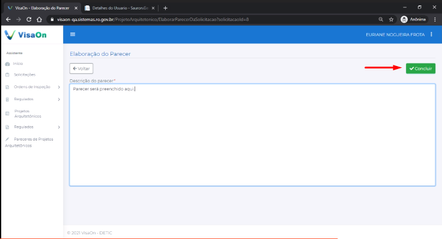
Task: Expand the Ordens de Inspeção submenu
Action: (59, 87)
